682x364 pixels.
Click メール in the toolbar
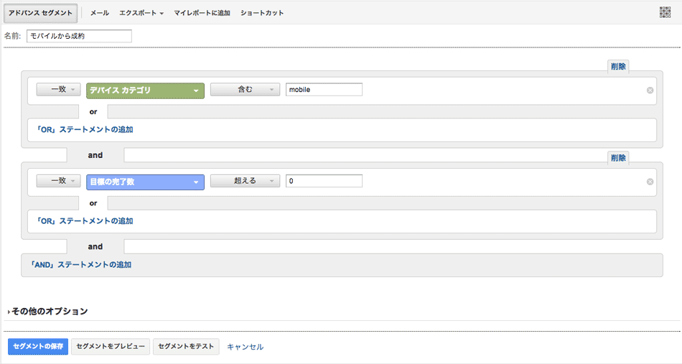point(100,13)
